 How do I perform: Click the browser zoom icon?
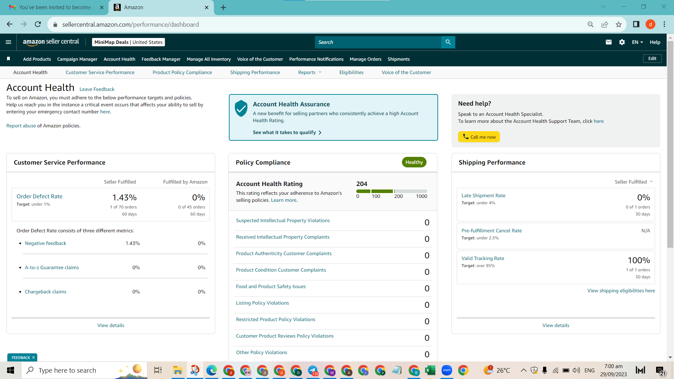click(x=590, y=24)
